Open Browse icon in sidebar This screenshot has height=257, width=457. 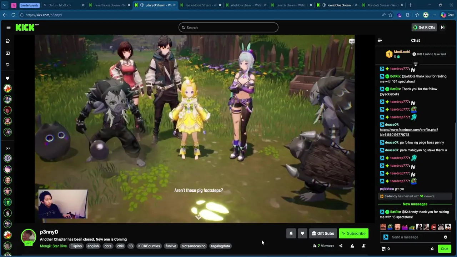point(7,53)
